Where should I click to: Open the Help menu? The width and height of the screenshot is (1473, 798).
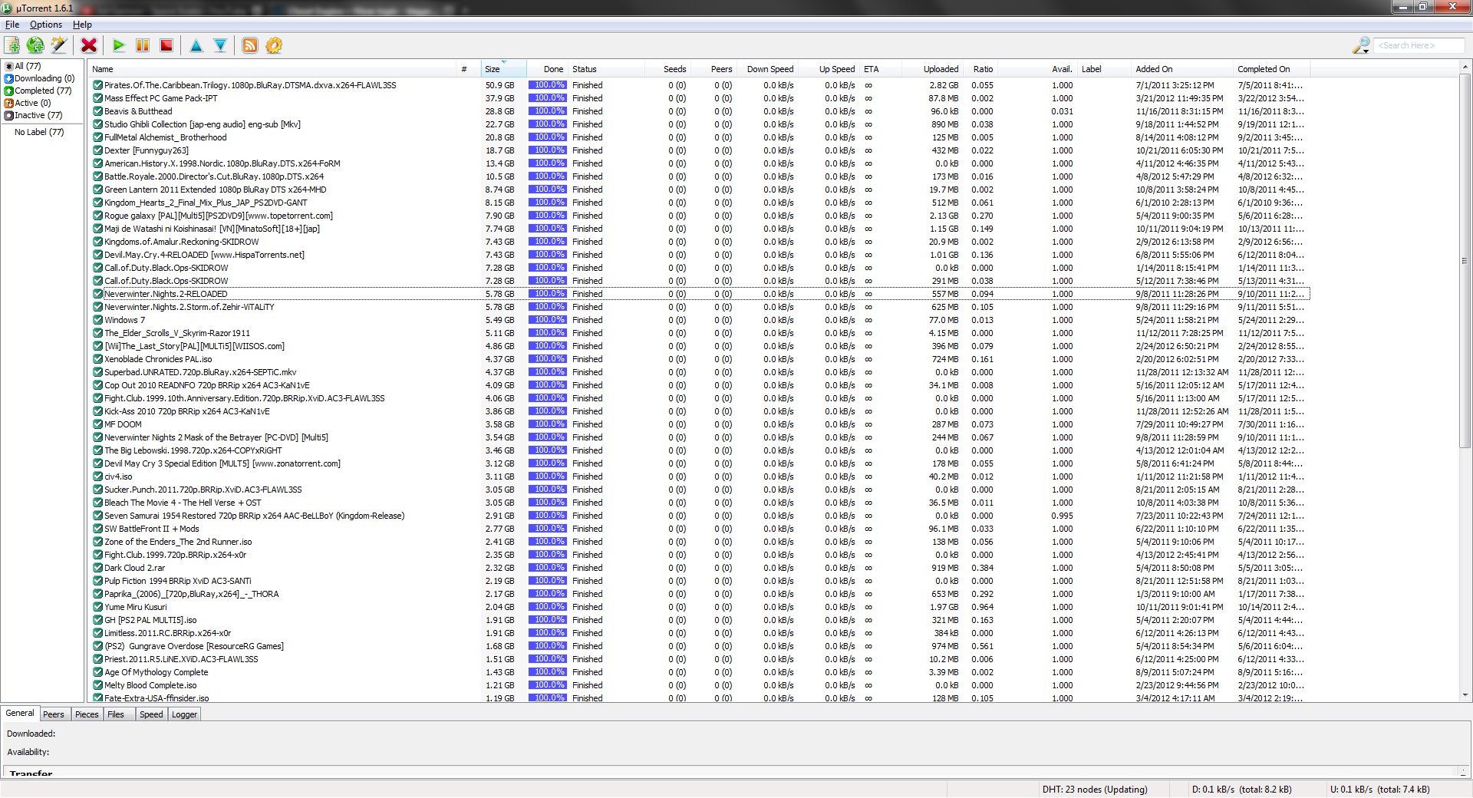pos(82,25)
